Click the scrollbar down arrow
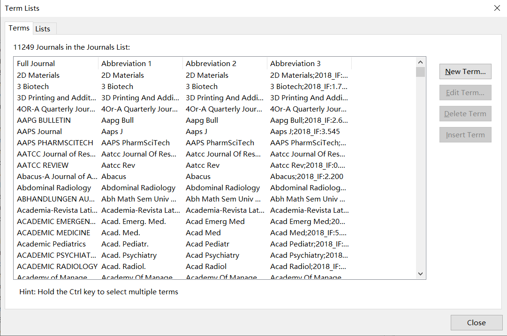 point(420,274)
